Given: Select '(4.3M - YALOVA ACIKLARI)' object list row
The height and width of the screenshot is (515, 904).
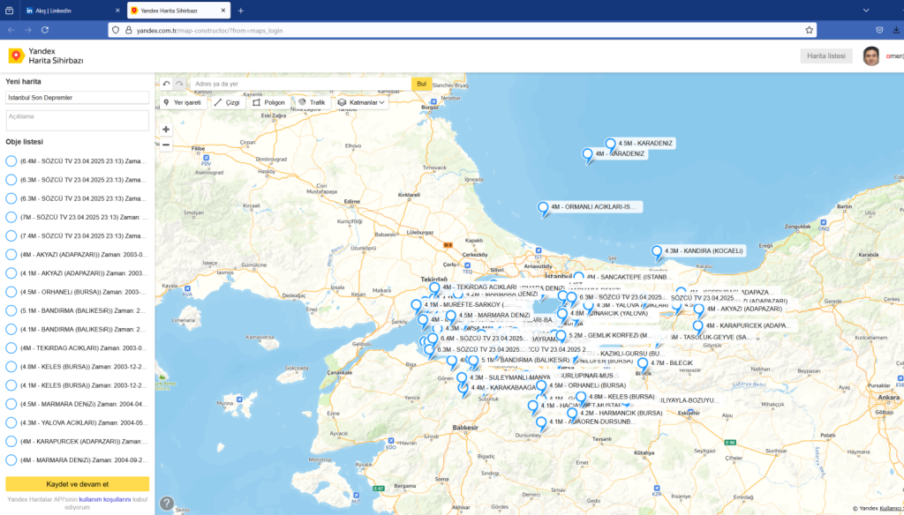Looking at the screenshot, I should tap(78, 422).
